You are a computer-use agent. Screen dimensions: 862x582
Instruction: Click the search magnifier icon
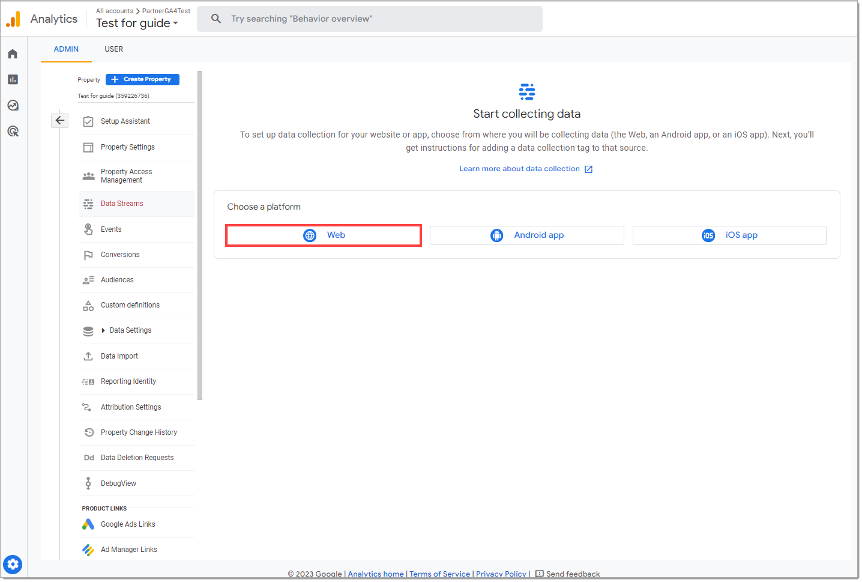pyautogui.click(x=216, y=19)
